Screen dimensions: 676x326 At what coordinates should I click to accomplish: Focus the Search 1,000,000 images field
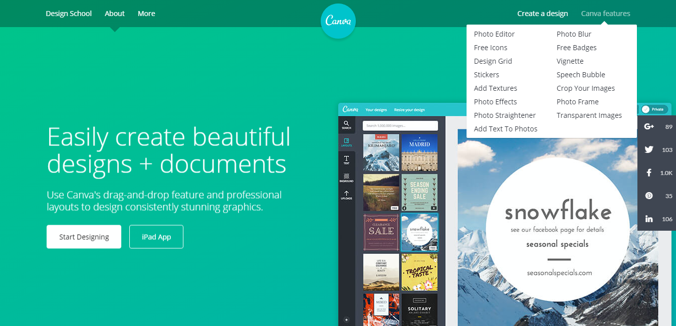point(400,125)
